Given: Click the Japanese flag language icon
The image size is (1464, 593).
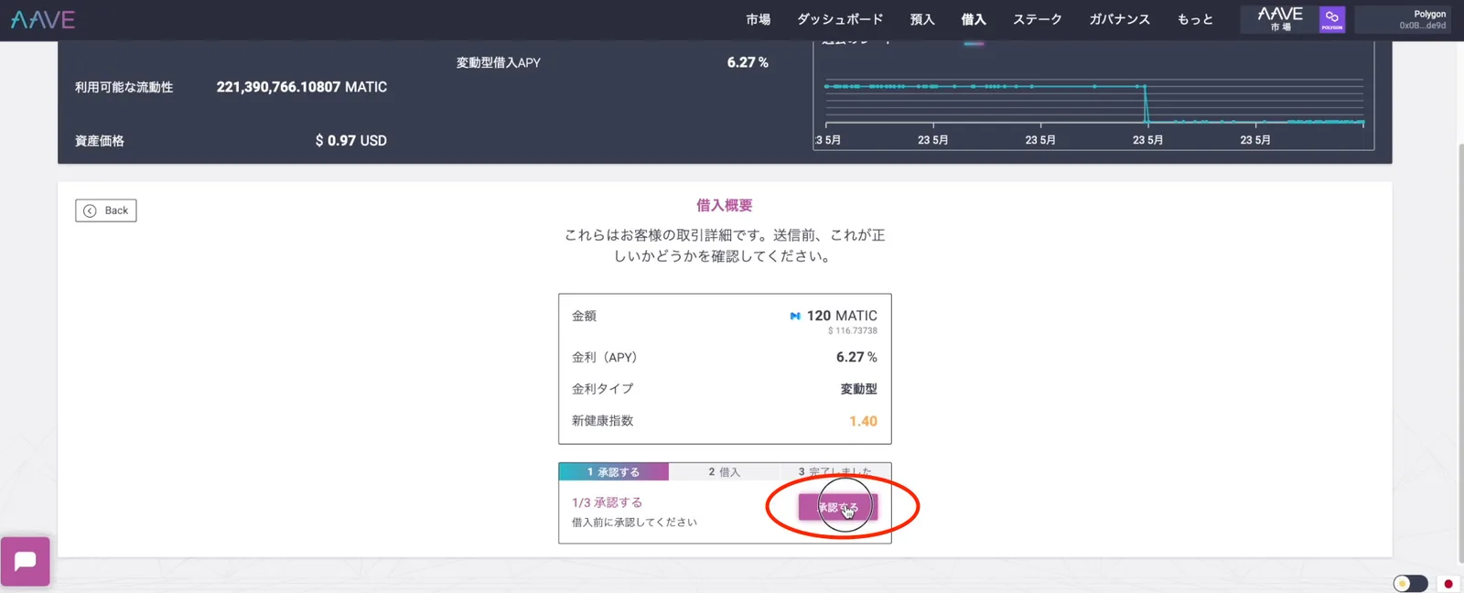Looking at the screenshot, I should tap(1448, 583).
